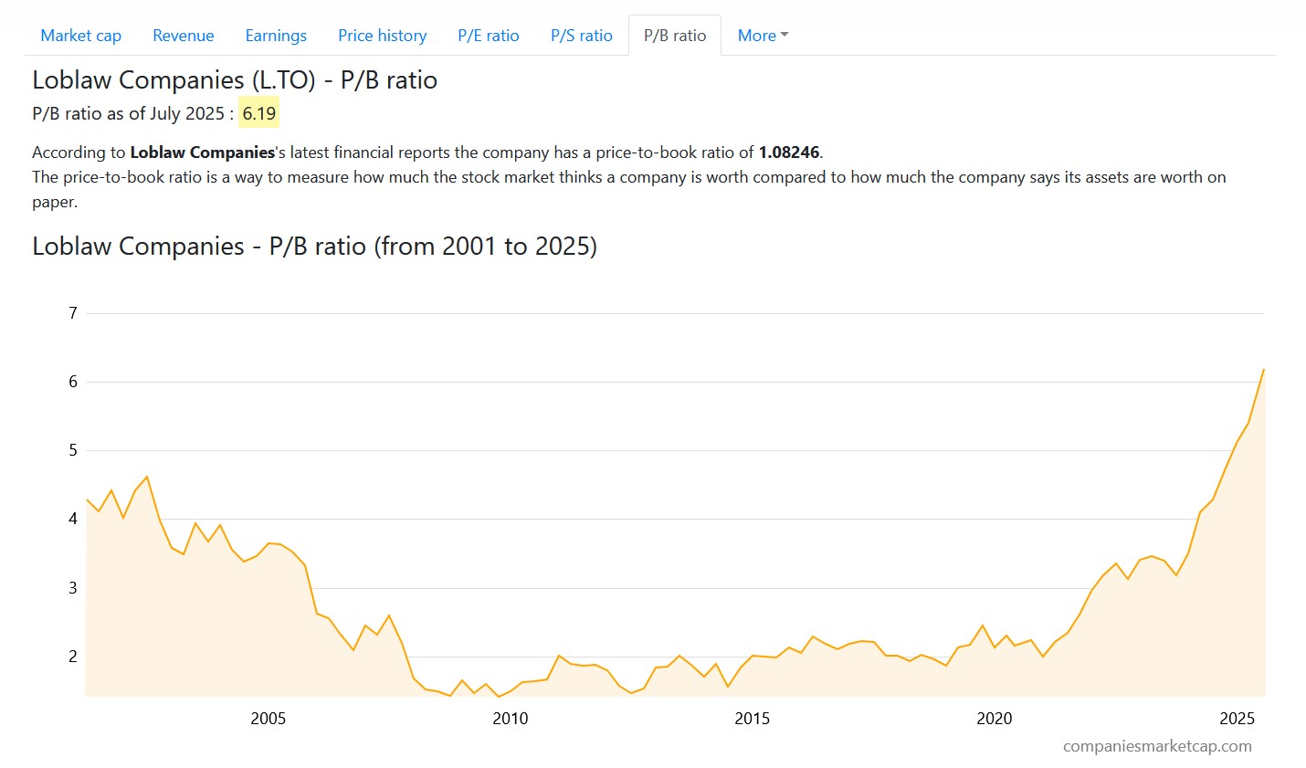Open the Earnings tab
1306x768 pixels.
(276, 36)
